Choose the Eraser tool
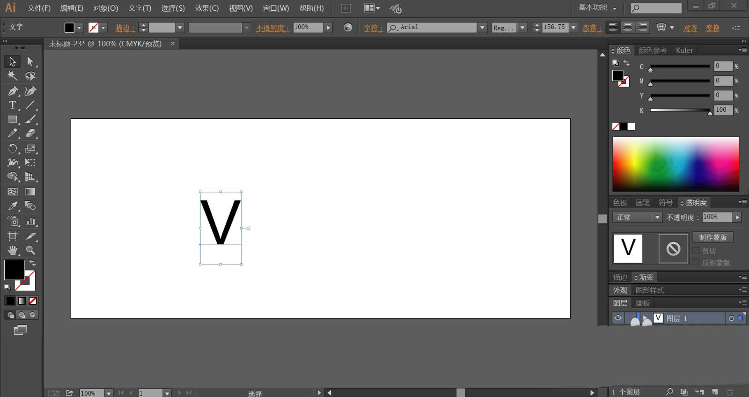Screen dimensions: 749x397 point(30,133)
